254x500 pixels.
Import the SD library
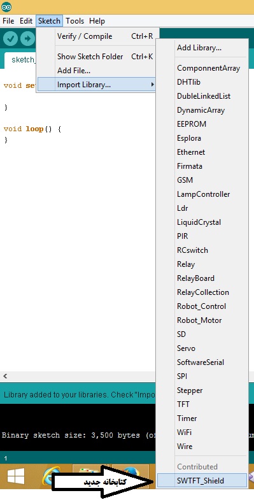click(x=202, y=335)
